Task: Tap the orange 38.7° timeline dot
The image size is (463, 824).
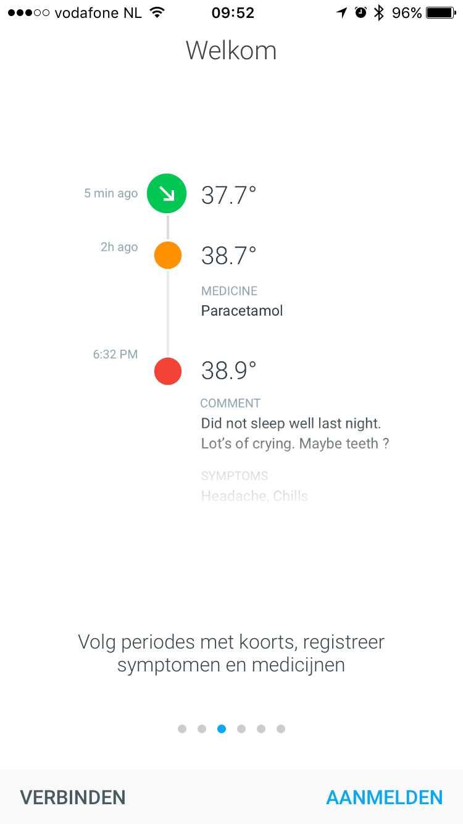Action: [168, 255]
